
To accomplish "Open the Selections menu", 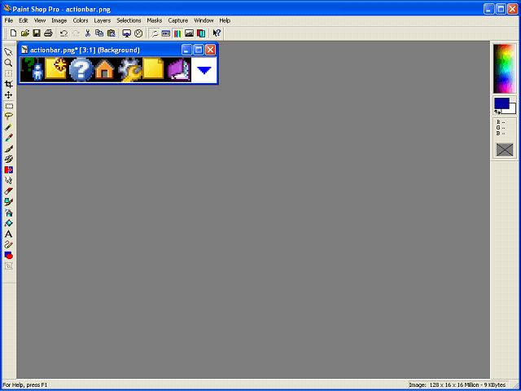I will coord(129,20).
